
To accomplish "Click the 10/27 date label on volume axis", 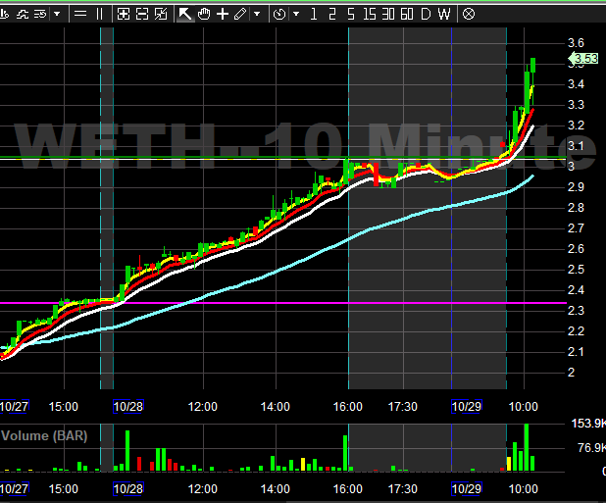I will click(14, 489).
